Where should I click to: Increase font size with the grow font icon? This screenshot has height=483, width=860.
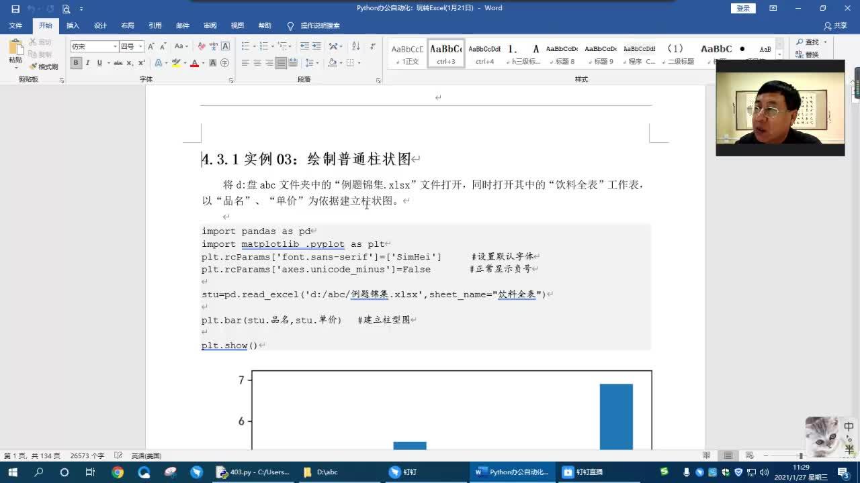click(x=151, y=46)
